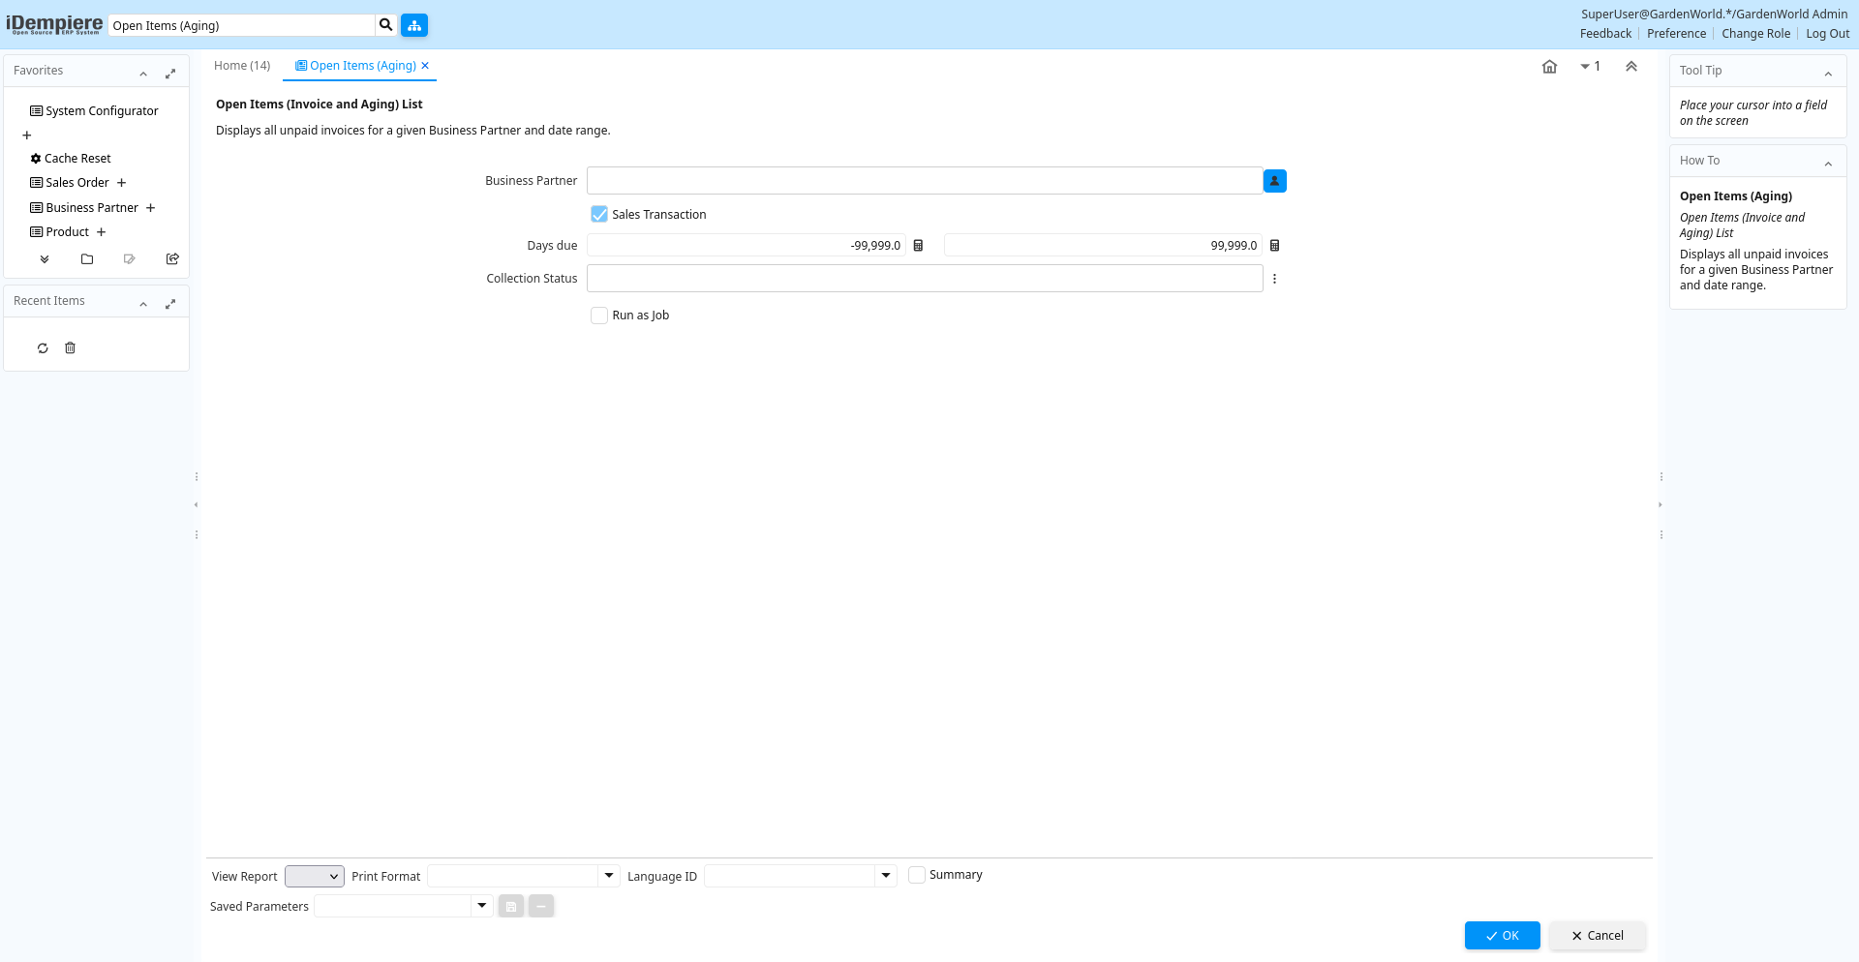Expand the Print Format combo box
Image resolution: width=1859 pixels, height=962 pixels.
pos(609,876)
